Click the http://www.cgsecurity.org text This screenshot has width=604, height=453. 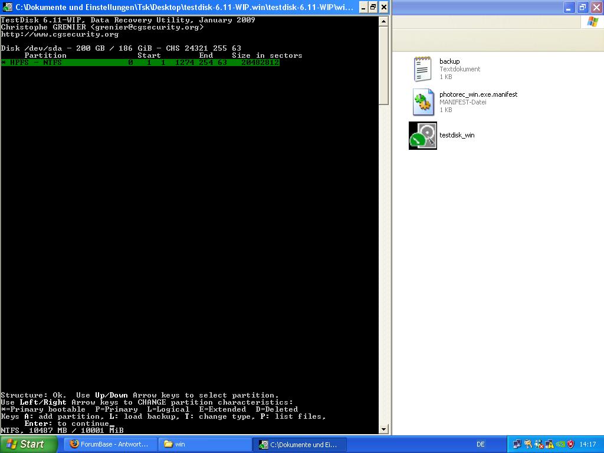60,34
